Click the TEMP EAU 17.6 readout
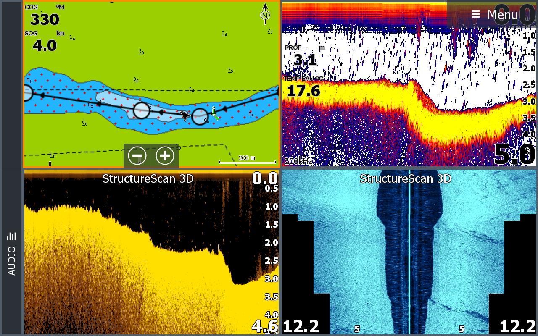The image size is (538, 336). (303, 87)
